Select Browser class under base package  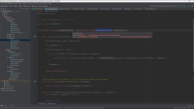[x=14, y=27]
